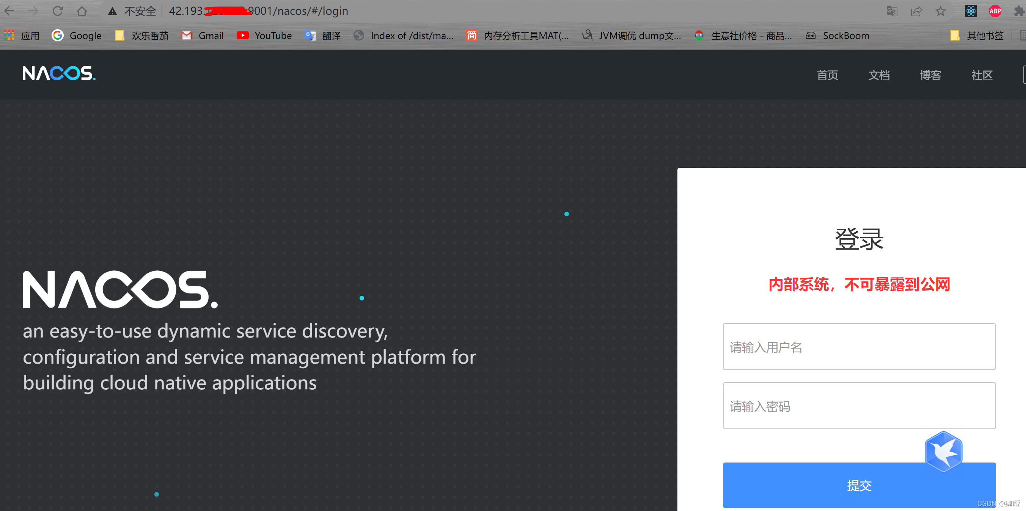Open the 首页 navigation item
Screen dimensions: 1026x511
click(x=827, y=75)
